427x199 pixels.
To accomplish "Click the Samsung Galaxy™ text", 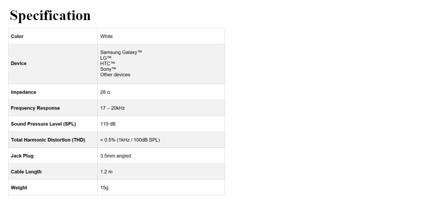I will (x=121, y=52).
